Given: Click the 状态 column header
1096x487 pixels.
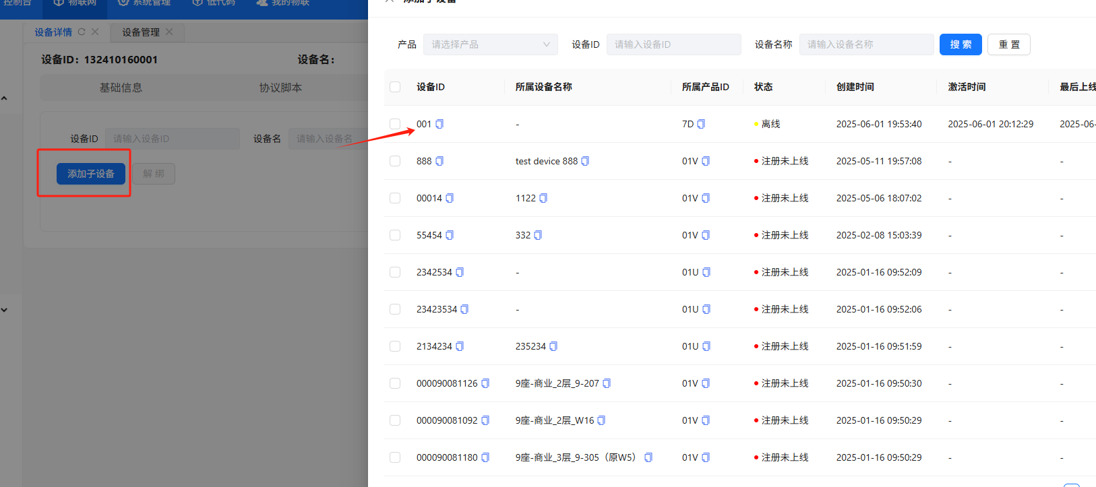Looking at the screenshot, I should click(764, 87).
